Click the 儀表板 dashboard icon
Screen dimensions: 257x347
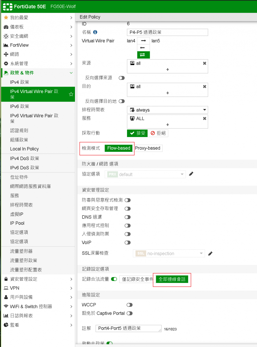tap(6, 27)
